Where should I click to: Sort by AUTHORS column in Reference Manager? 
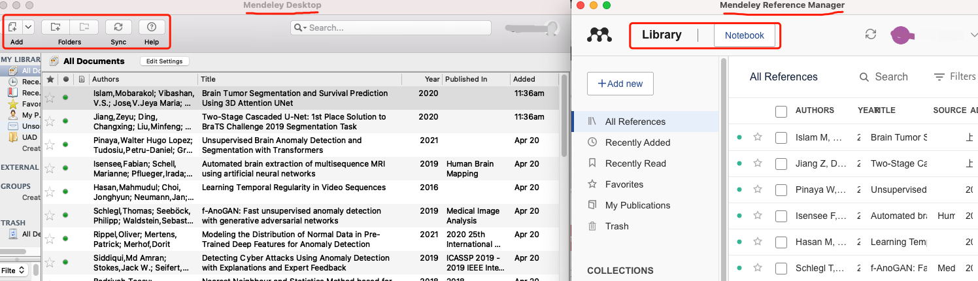pos(815,110)
